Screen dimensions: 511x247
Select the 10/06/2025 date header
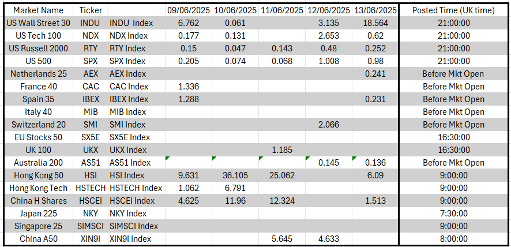click(x=235, y=10)
